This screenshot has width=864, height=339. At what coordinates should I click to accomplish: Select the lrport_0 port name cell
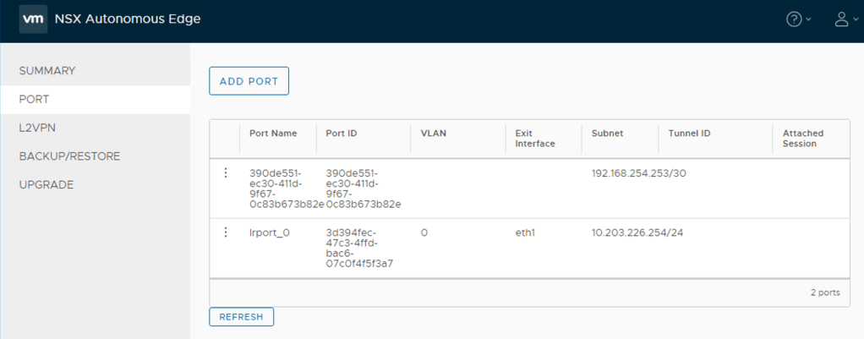coord(270,232)
